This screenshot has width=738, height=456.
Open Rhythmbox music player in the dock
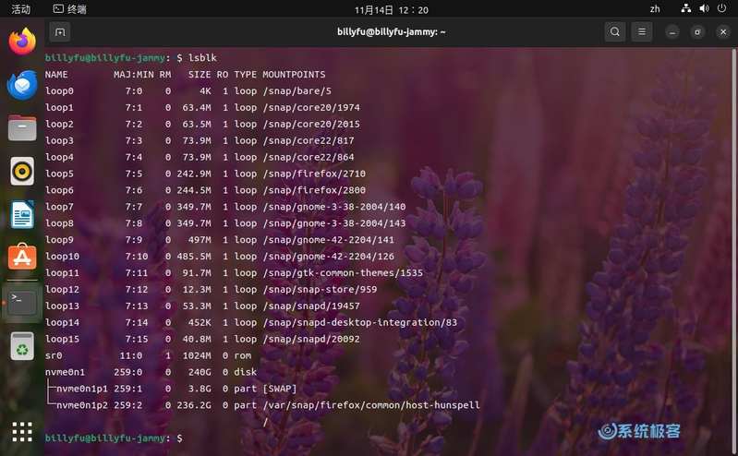pos(22,171)
